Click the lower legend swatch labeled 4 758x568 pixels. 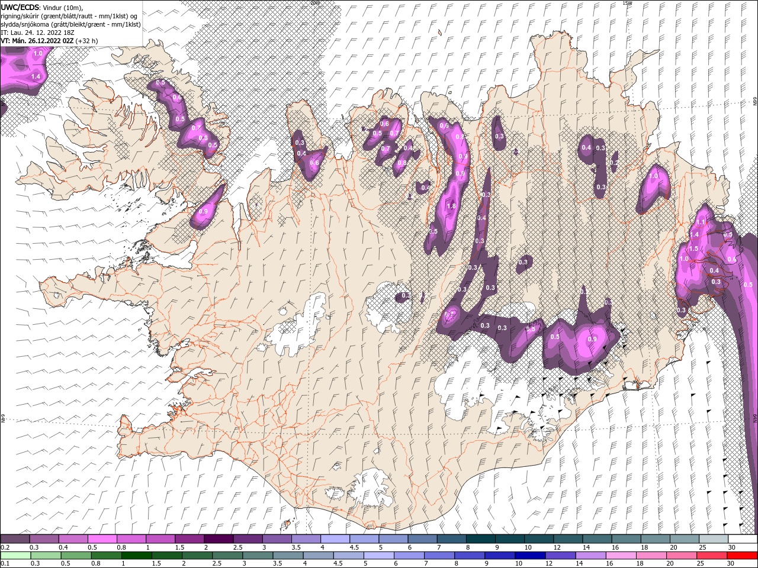point(318,556)
